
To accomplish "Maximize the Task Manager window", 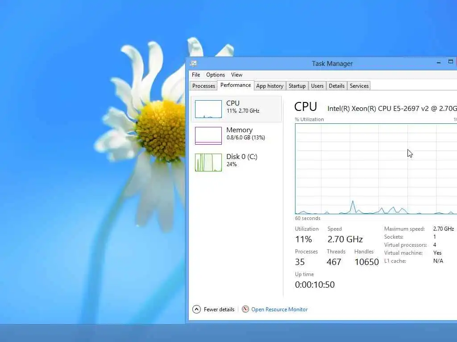I will click(x=451, y=61).
